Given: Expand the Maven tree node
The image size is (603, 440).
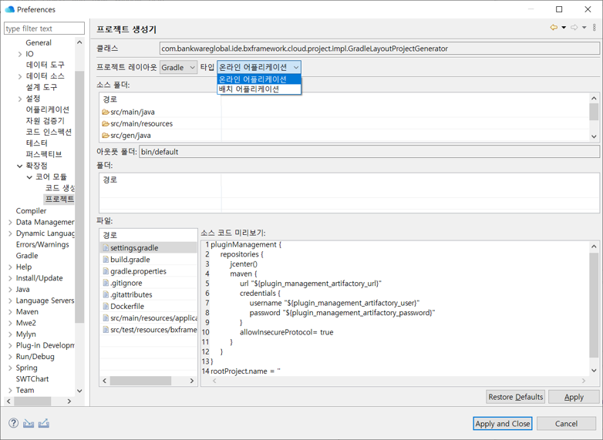Looking at the screenshot, I should [x=10, y=311].
